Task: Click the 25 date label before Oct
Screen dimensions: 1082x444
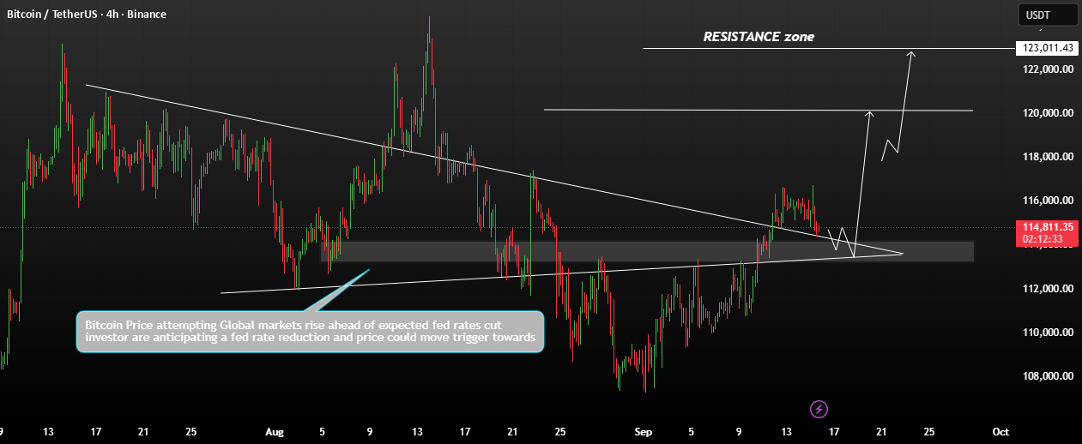Action: (x=928, y=431)
